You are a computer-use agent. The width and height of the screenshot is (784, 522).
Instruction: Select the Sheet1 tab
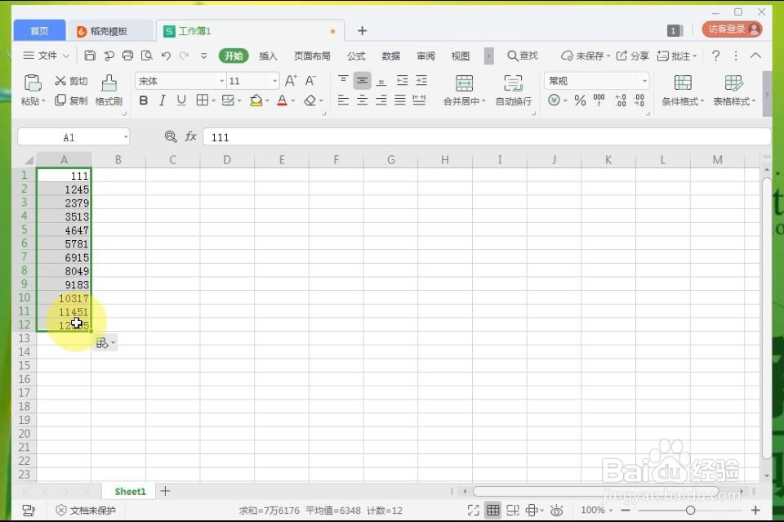click(x=130, y=492)
